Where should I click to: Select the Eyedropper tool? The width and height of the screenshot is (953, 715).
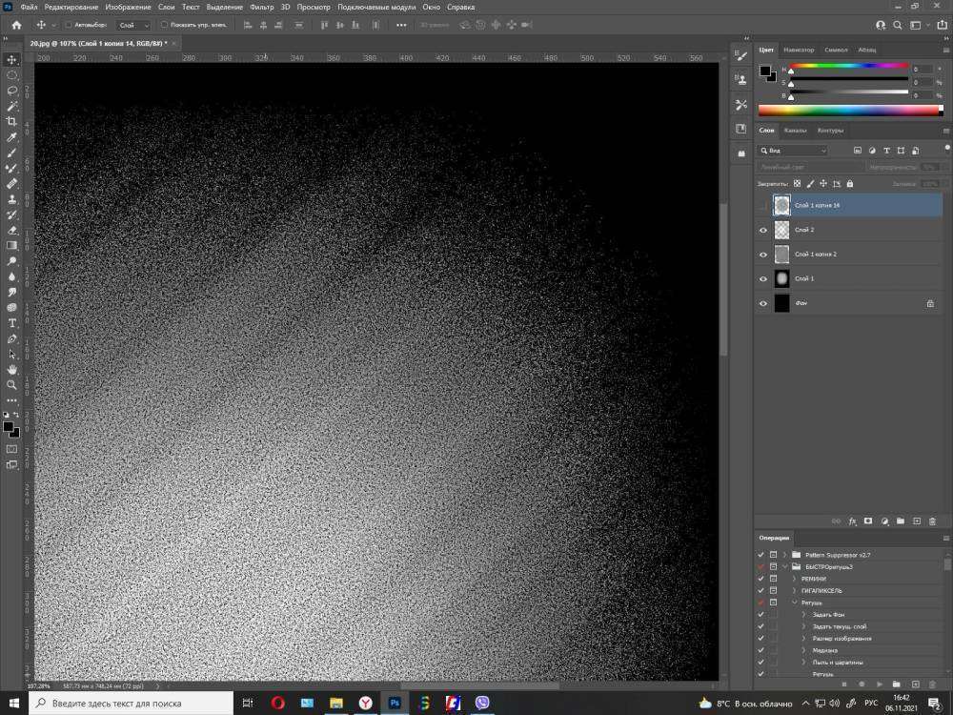(x=12, y=137)
